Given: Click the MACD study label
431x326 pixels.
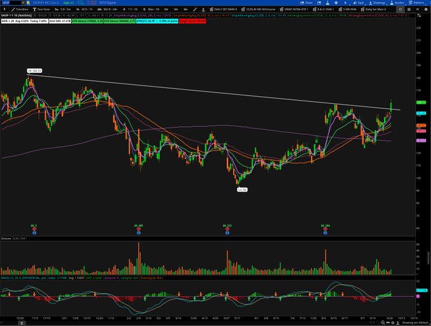Looking at the screenshot, I should [23, 278].
